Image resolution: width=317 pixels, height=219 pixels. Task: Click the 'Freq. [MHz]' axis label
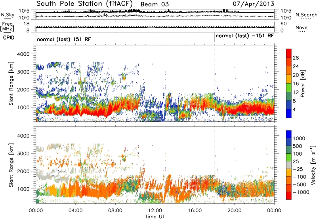[8, 27]
